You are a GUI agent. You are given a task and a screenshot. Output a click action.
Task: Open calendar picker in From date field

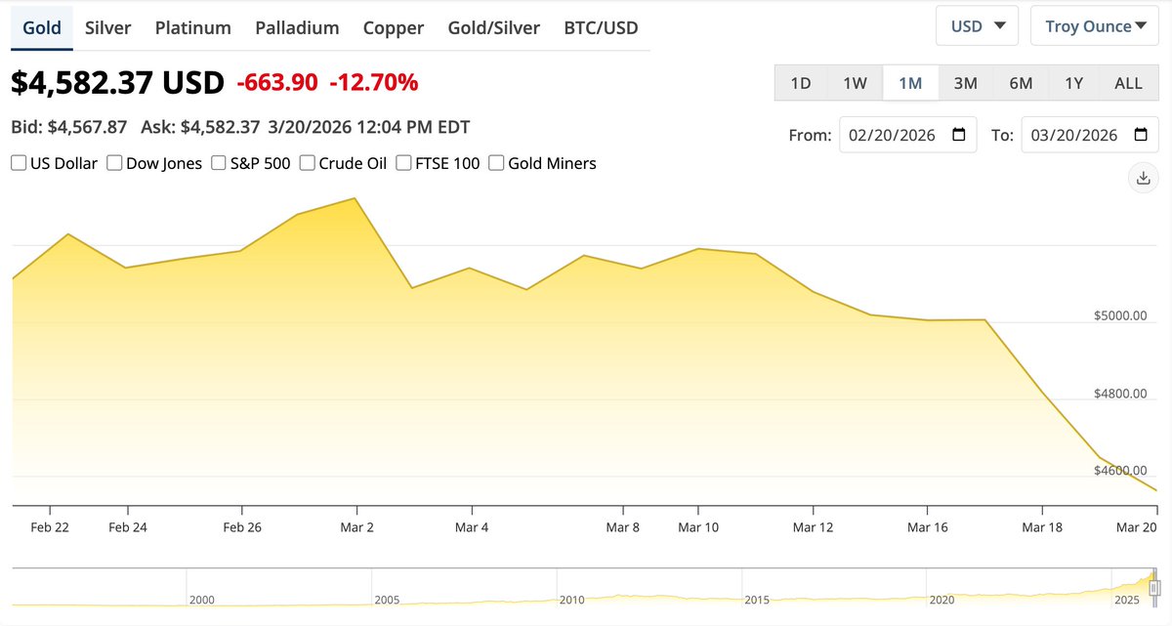pos(958,135)
